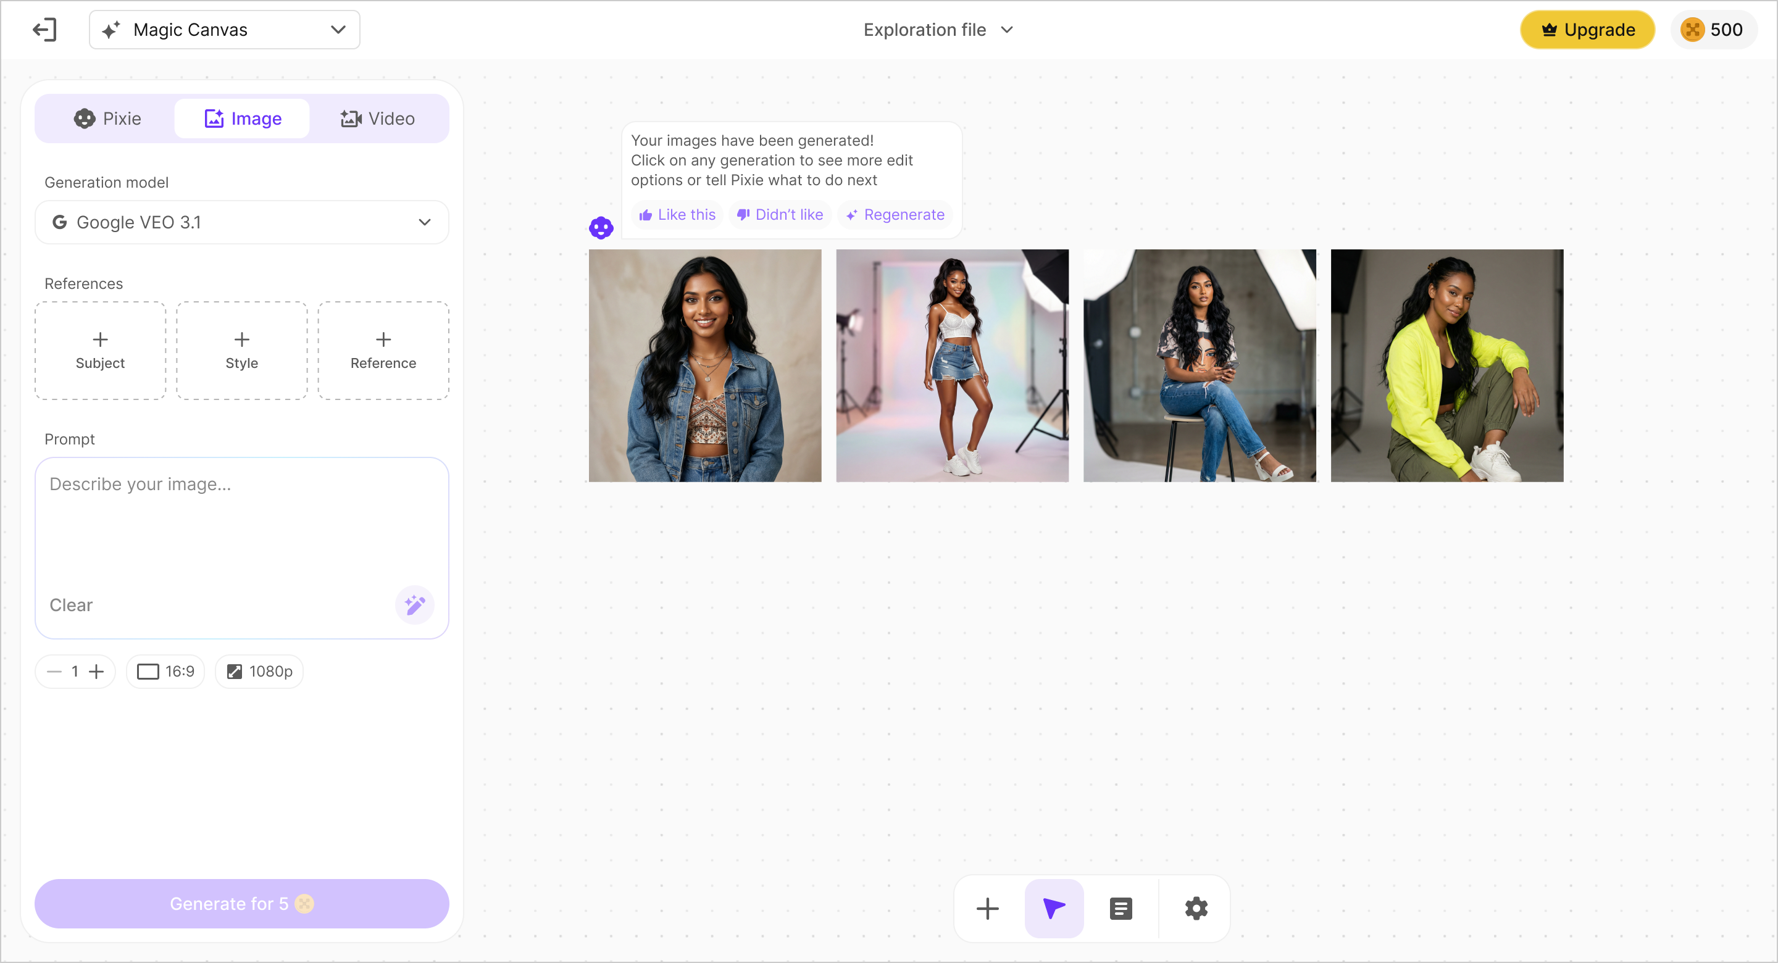This screenshot has width=1778, height=963.
Task: Decrease image count with minus
Action: tap(54, 672)
